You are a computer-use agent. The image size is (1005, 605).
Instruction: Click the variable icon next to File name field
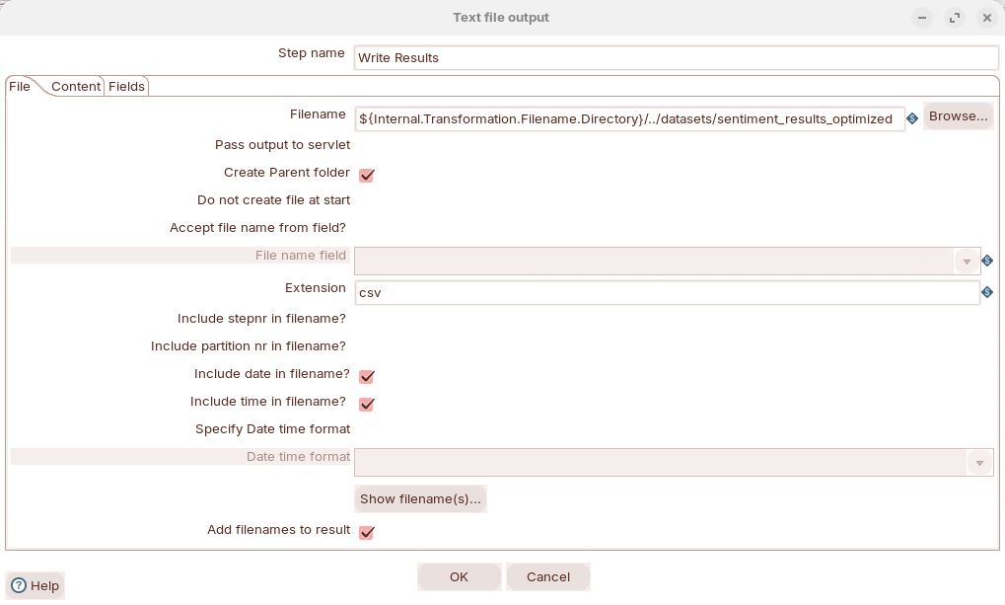point(987,261)
